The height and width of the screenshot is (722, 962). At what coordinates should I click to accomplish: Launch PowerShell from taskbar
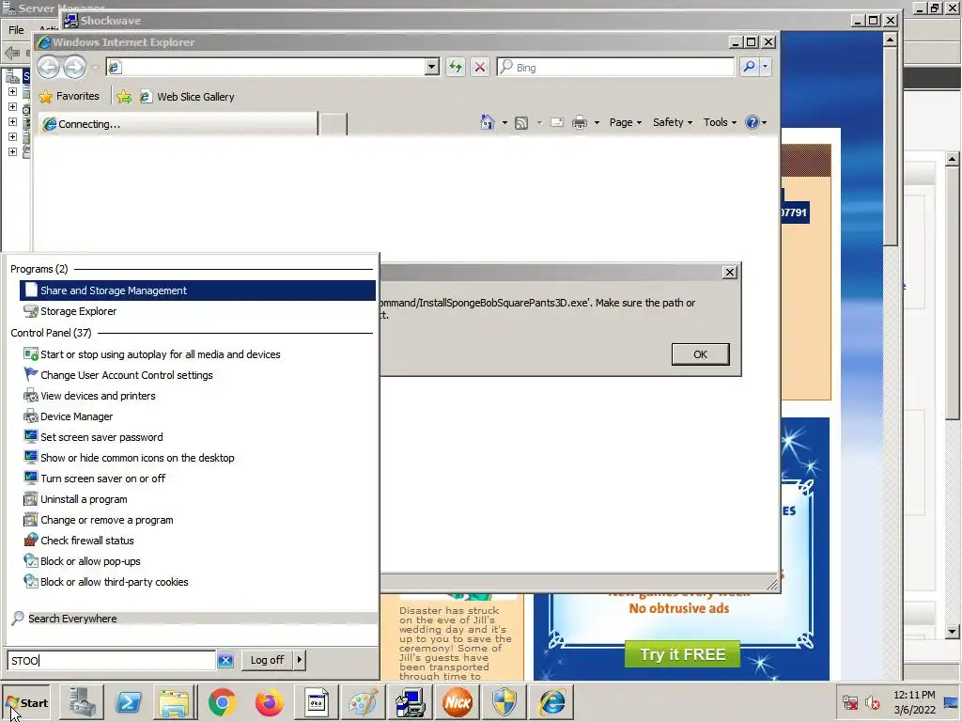tap(128, 702)
